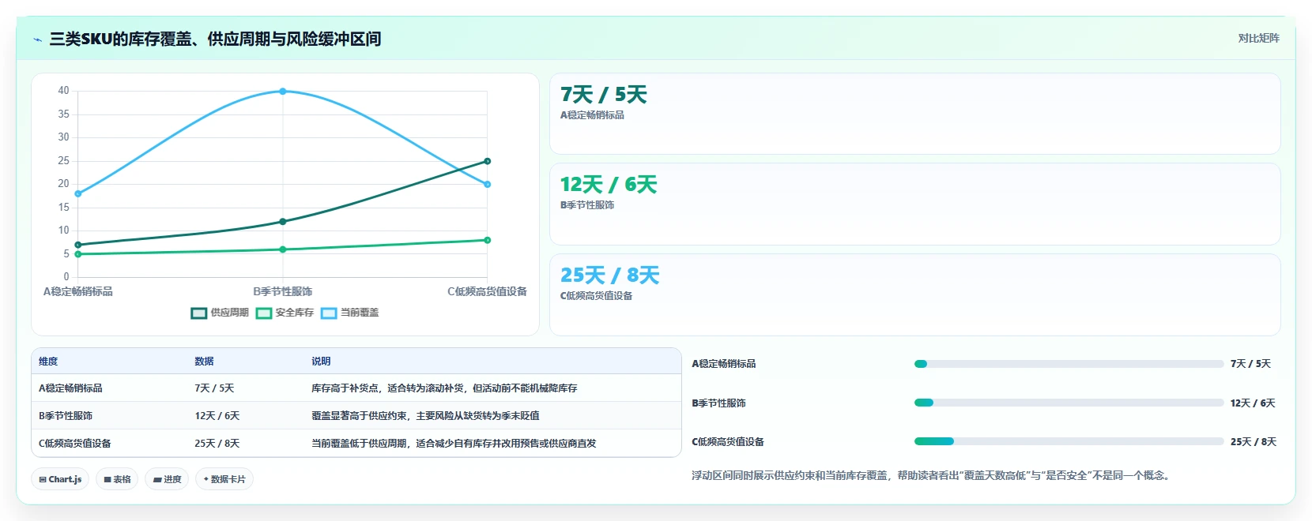Click the progress value 7天 / 5天
Screen dimensions: 1312x521
coord(1250,364)
